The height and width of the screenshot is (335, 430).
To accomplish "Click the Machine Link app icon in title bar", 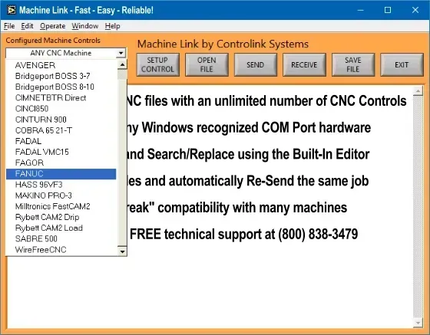I will [12, 10].
